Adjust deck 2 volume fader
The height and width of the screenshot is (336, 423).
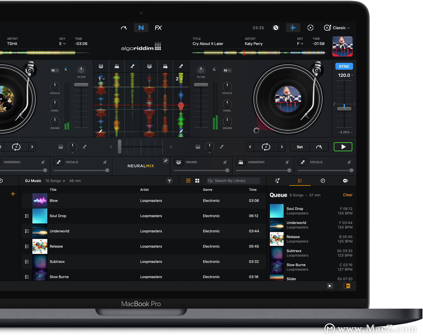(x=201, y=85)
